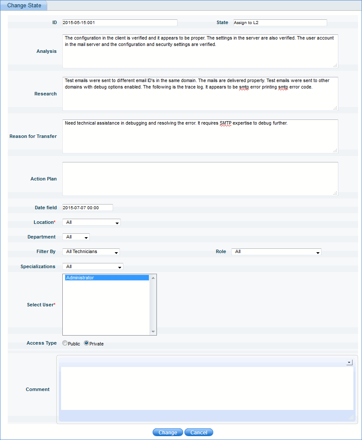Open the Filter By technicians dropdown
This screenshot has height=440, width=362.
91,252
